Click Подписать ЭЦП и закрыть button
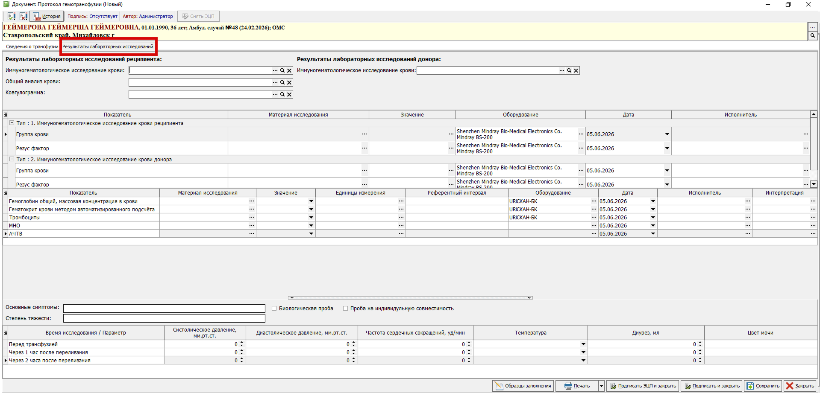 point(643,386)
